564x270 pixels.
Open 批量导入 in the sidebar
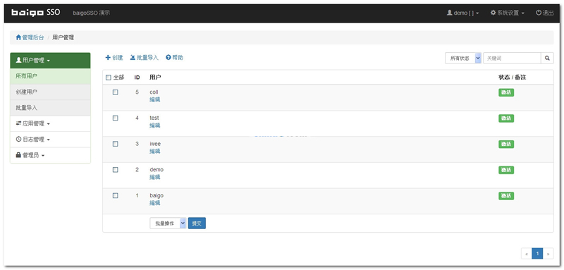[x=50, y=108]
